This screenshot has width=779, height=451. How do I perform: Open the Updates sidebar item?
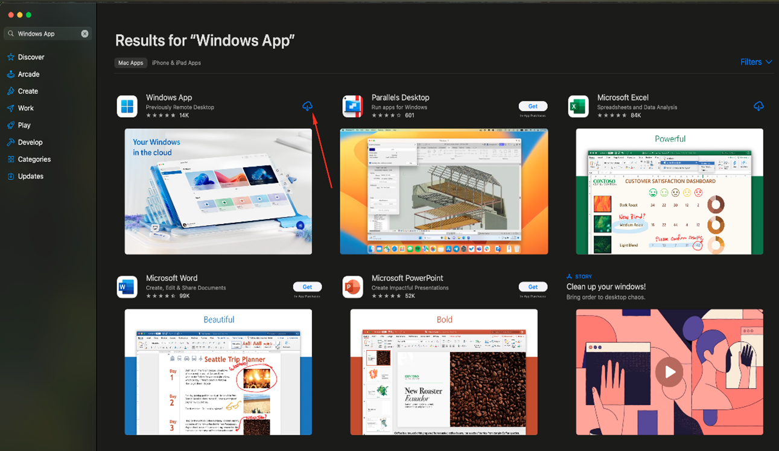tap(30, 176)
